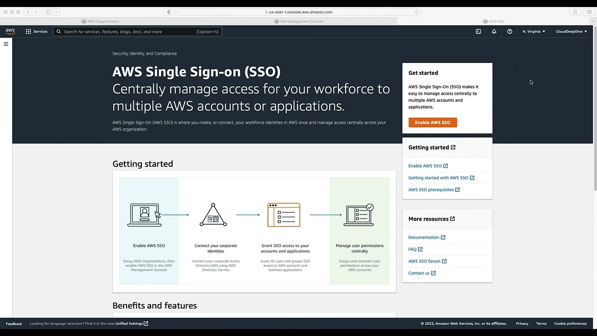Image resolution: width=597 pixels, height=336 pixels.
Task: Switch to the AWS Organizations tab
Action: [100, 21]
